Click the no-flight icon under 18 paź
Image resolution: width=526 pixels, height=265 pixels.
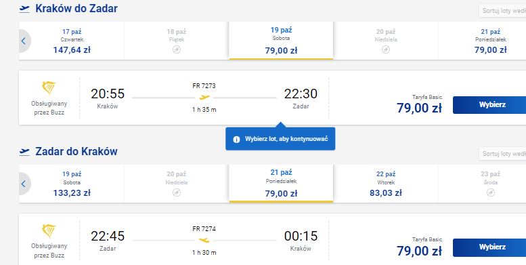[177, 49]
